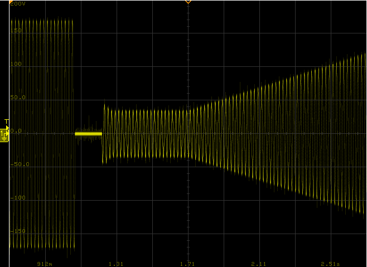Click the orange marker in the top-left corner

11,1
